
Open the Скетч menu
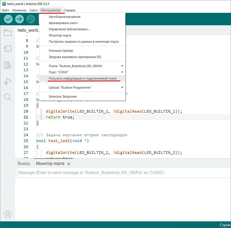pos(33,10)
